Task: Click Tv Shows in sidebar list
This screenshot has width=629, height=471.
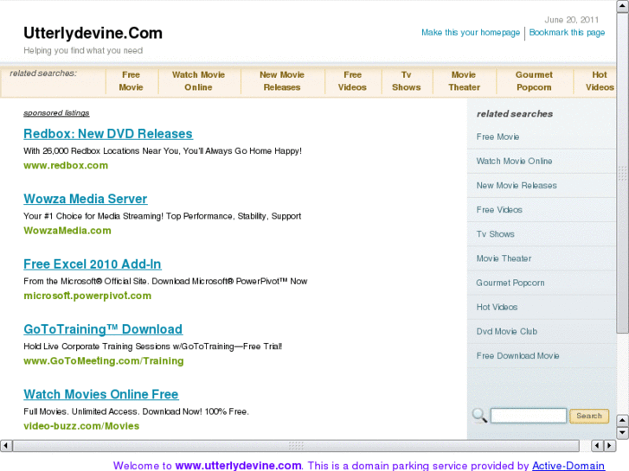Action: (x=496, y=234)
